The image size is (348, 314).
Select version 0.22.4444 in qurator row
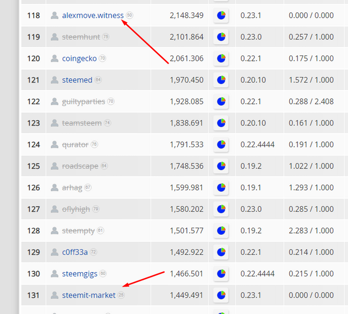(257, 145)
